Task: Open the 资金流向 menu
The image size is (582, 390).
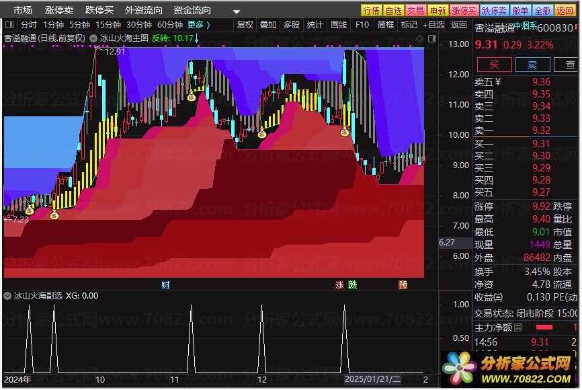Action: click(192, 10)
